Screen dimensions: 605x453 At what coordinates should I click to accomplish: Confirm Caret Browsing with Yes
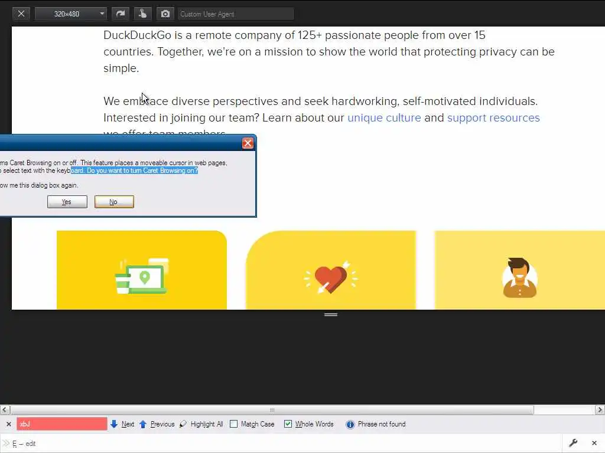(x=67, y=202)
